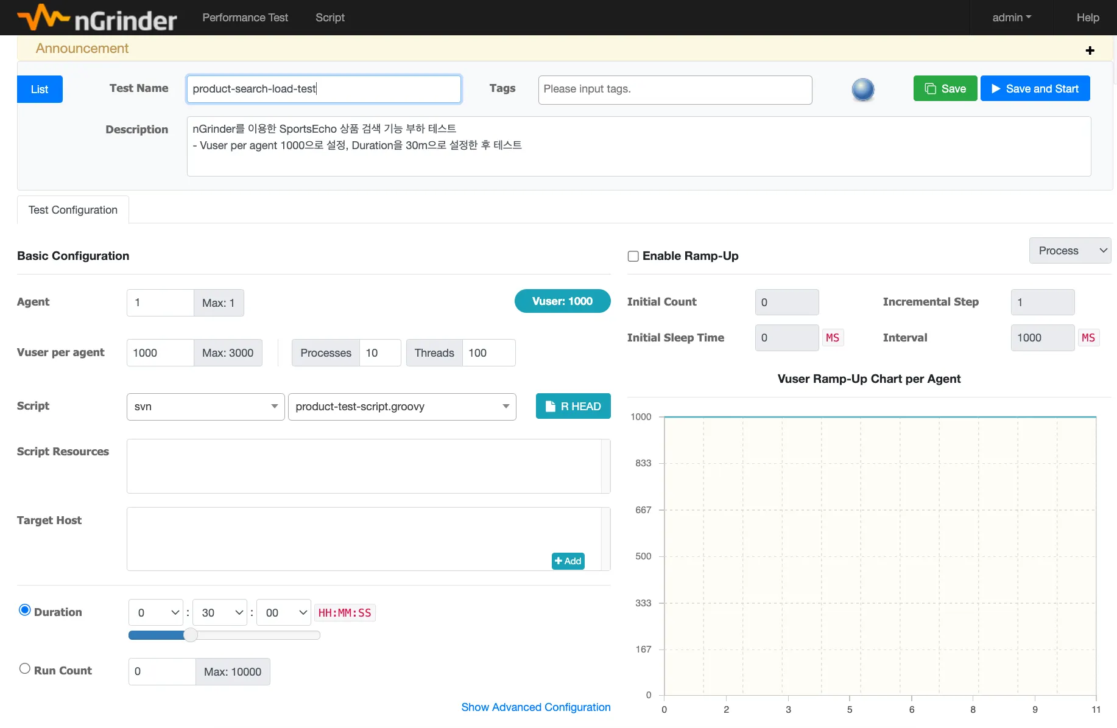Open R HEAD script revision

573,407
